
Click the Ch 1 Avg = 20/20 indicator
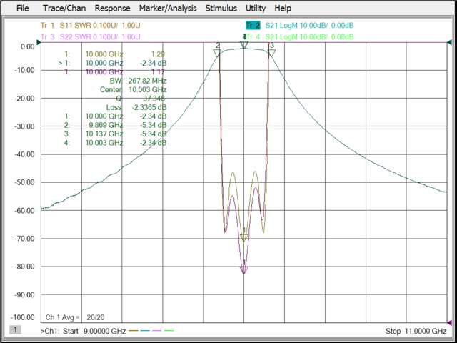75,317
